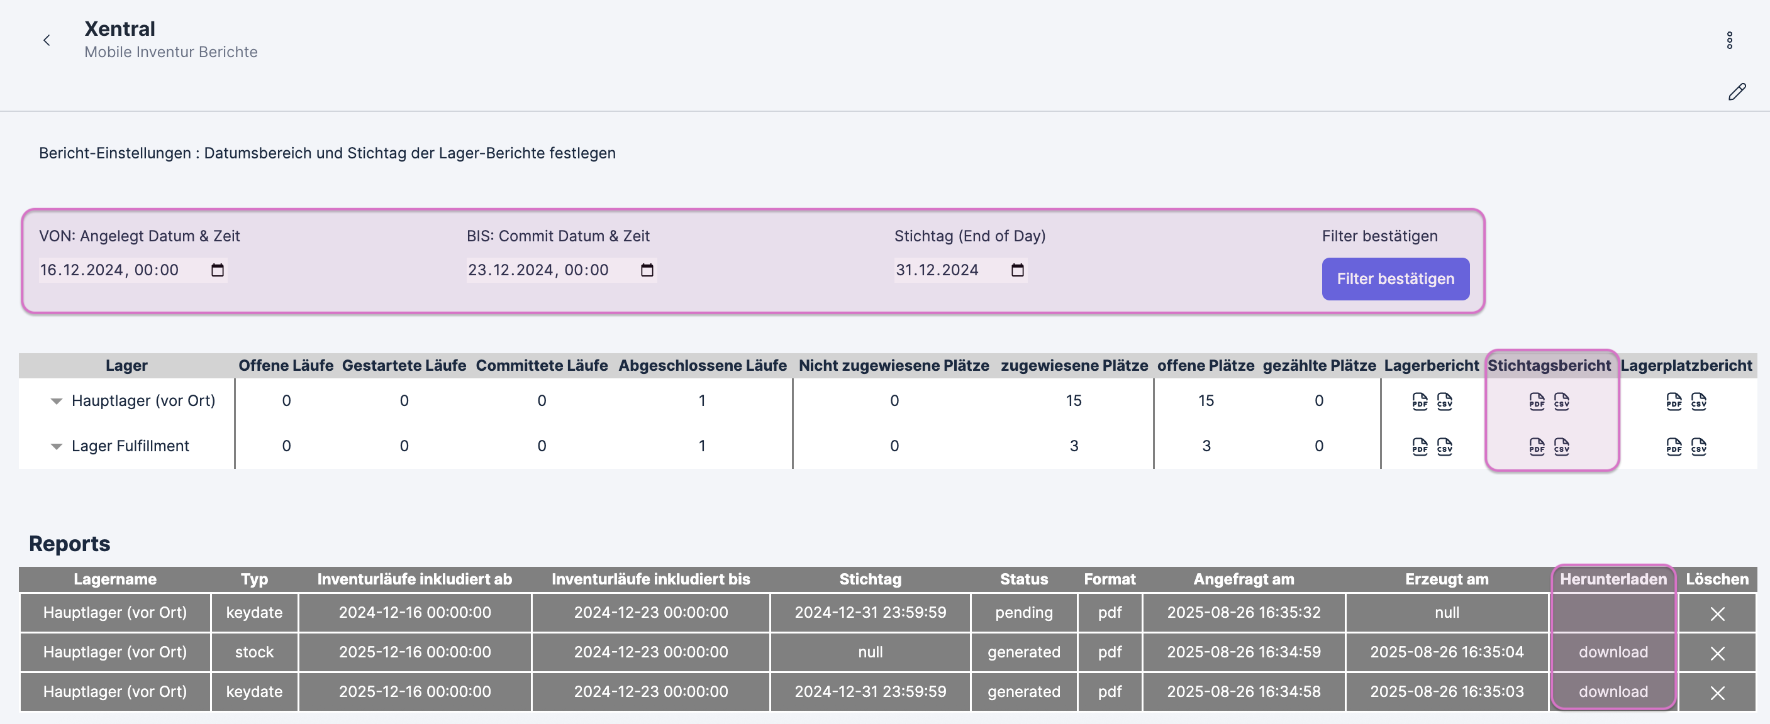Screen dimensions: 1770x724
Task: Download Lager Fulfillment Lagerbericht PDF
Action: (x=1420, y=447)
